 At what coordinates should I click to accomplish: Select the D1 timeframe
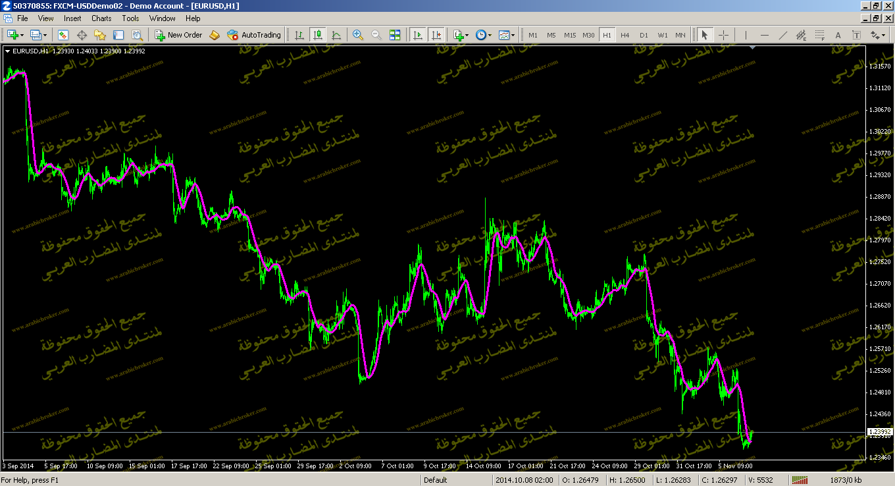pos(644,35)
